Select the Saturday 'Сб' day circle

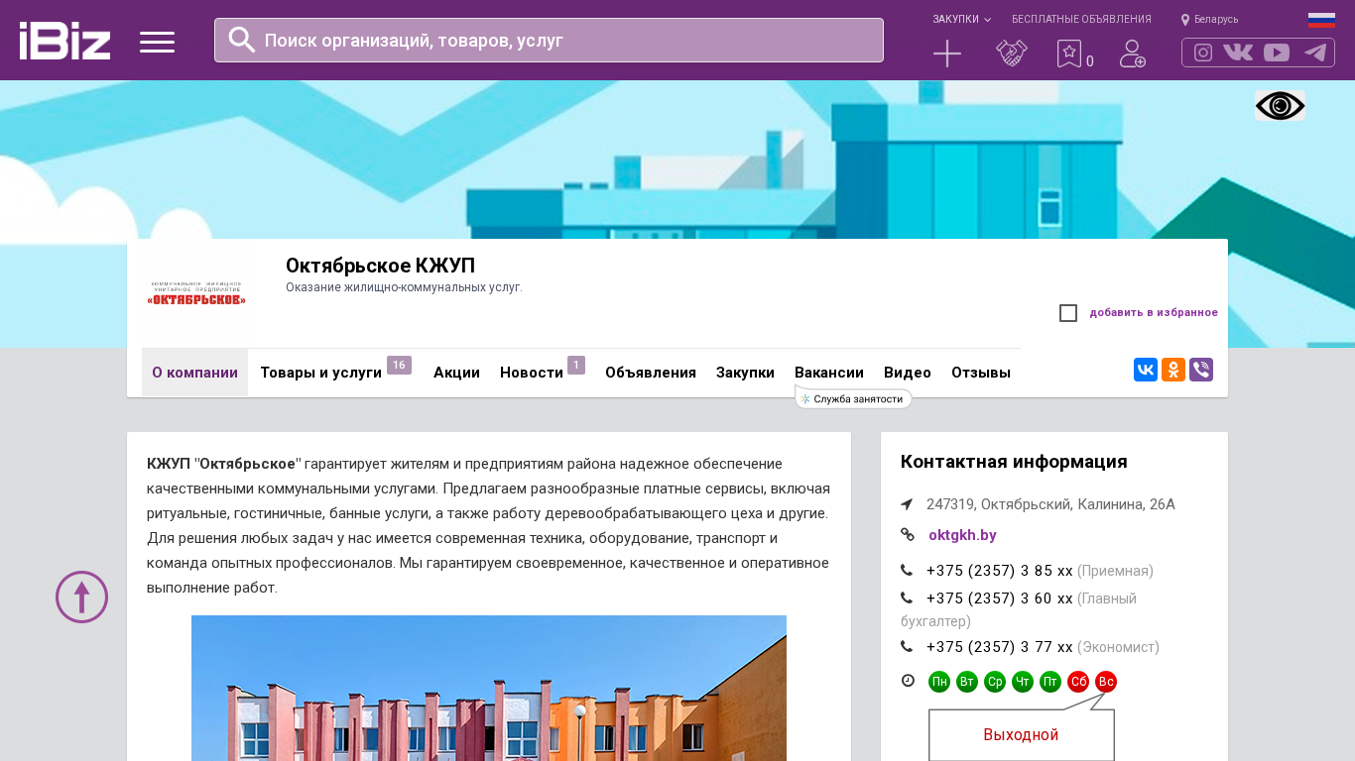[x=1078, y=682]
